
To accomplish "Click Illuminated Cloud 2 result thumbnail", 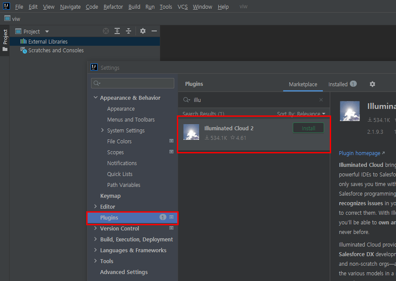I will pos(191,132).
